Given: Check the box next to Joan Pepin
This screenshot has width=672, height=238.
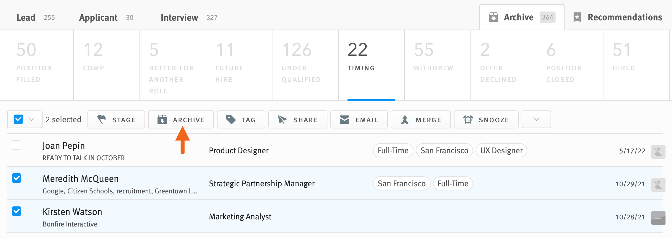Looking at the screenshot, I should 17,145.
